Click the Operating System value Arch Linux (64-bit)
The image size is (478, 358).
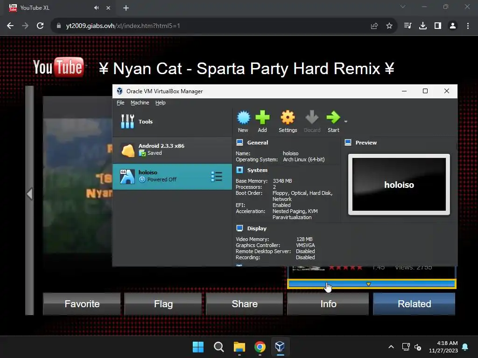coord(303,159)
